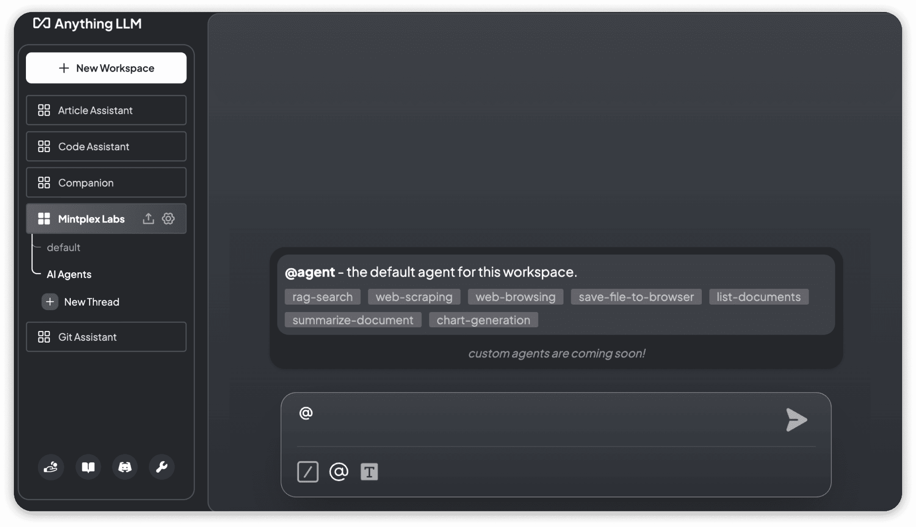Click the @ symbol in the input field
Screen dimensions: 916x527
[x=306, y=413]
